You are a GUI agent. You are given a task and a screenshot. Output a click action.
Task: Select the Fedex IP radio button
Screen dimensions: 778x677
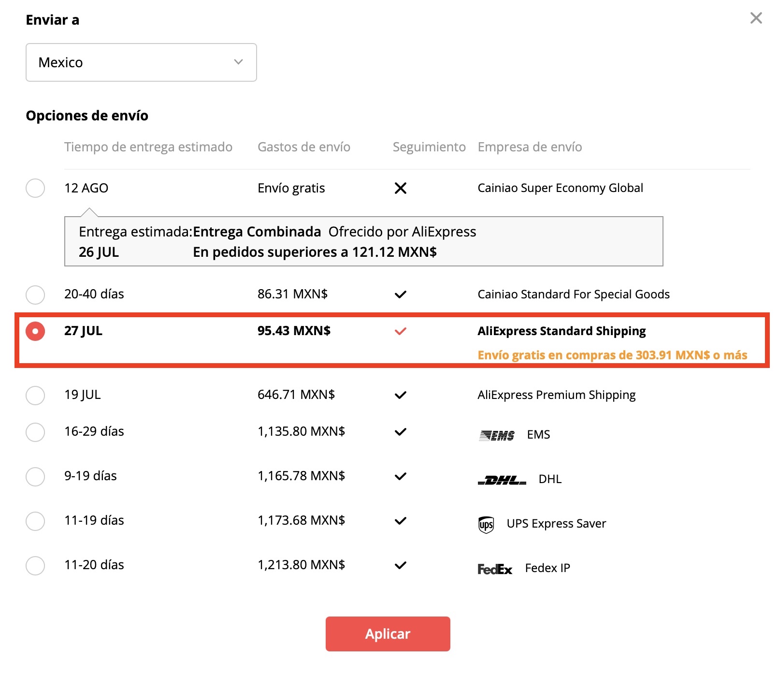point(35,565)
